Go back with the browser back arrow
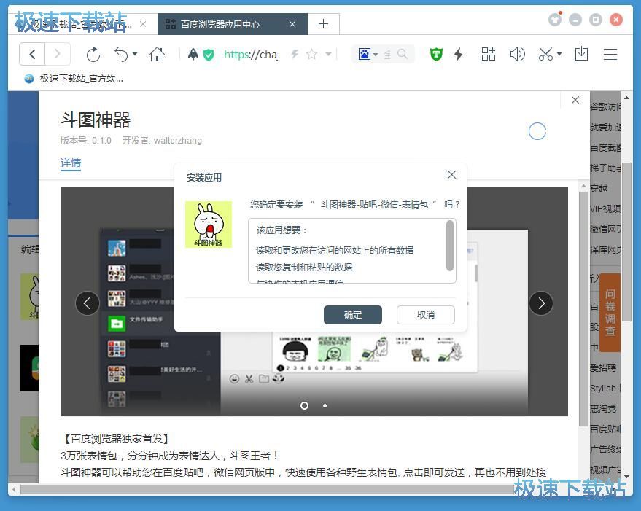 (32, 54)
